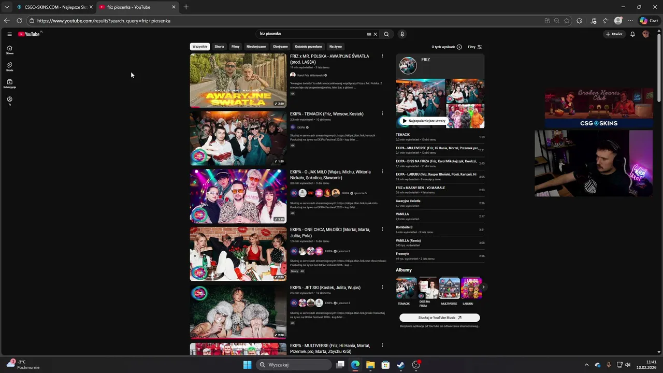Open the YouTube account avatar menu
663x373 pixels.
pos(645,34)
